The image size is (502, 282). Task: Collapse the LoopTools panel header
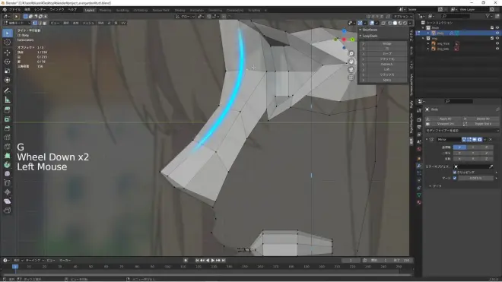pos(383,36)
